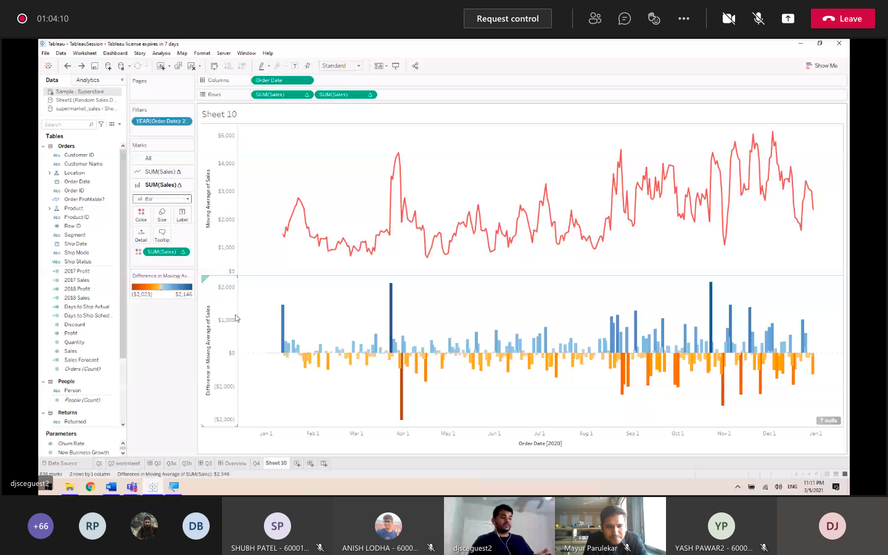Screen dimensions: 888x555
Task: Open the Label card in Marks
Action: coord(182,215)
